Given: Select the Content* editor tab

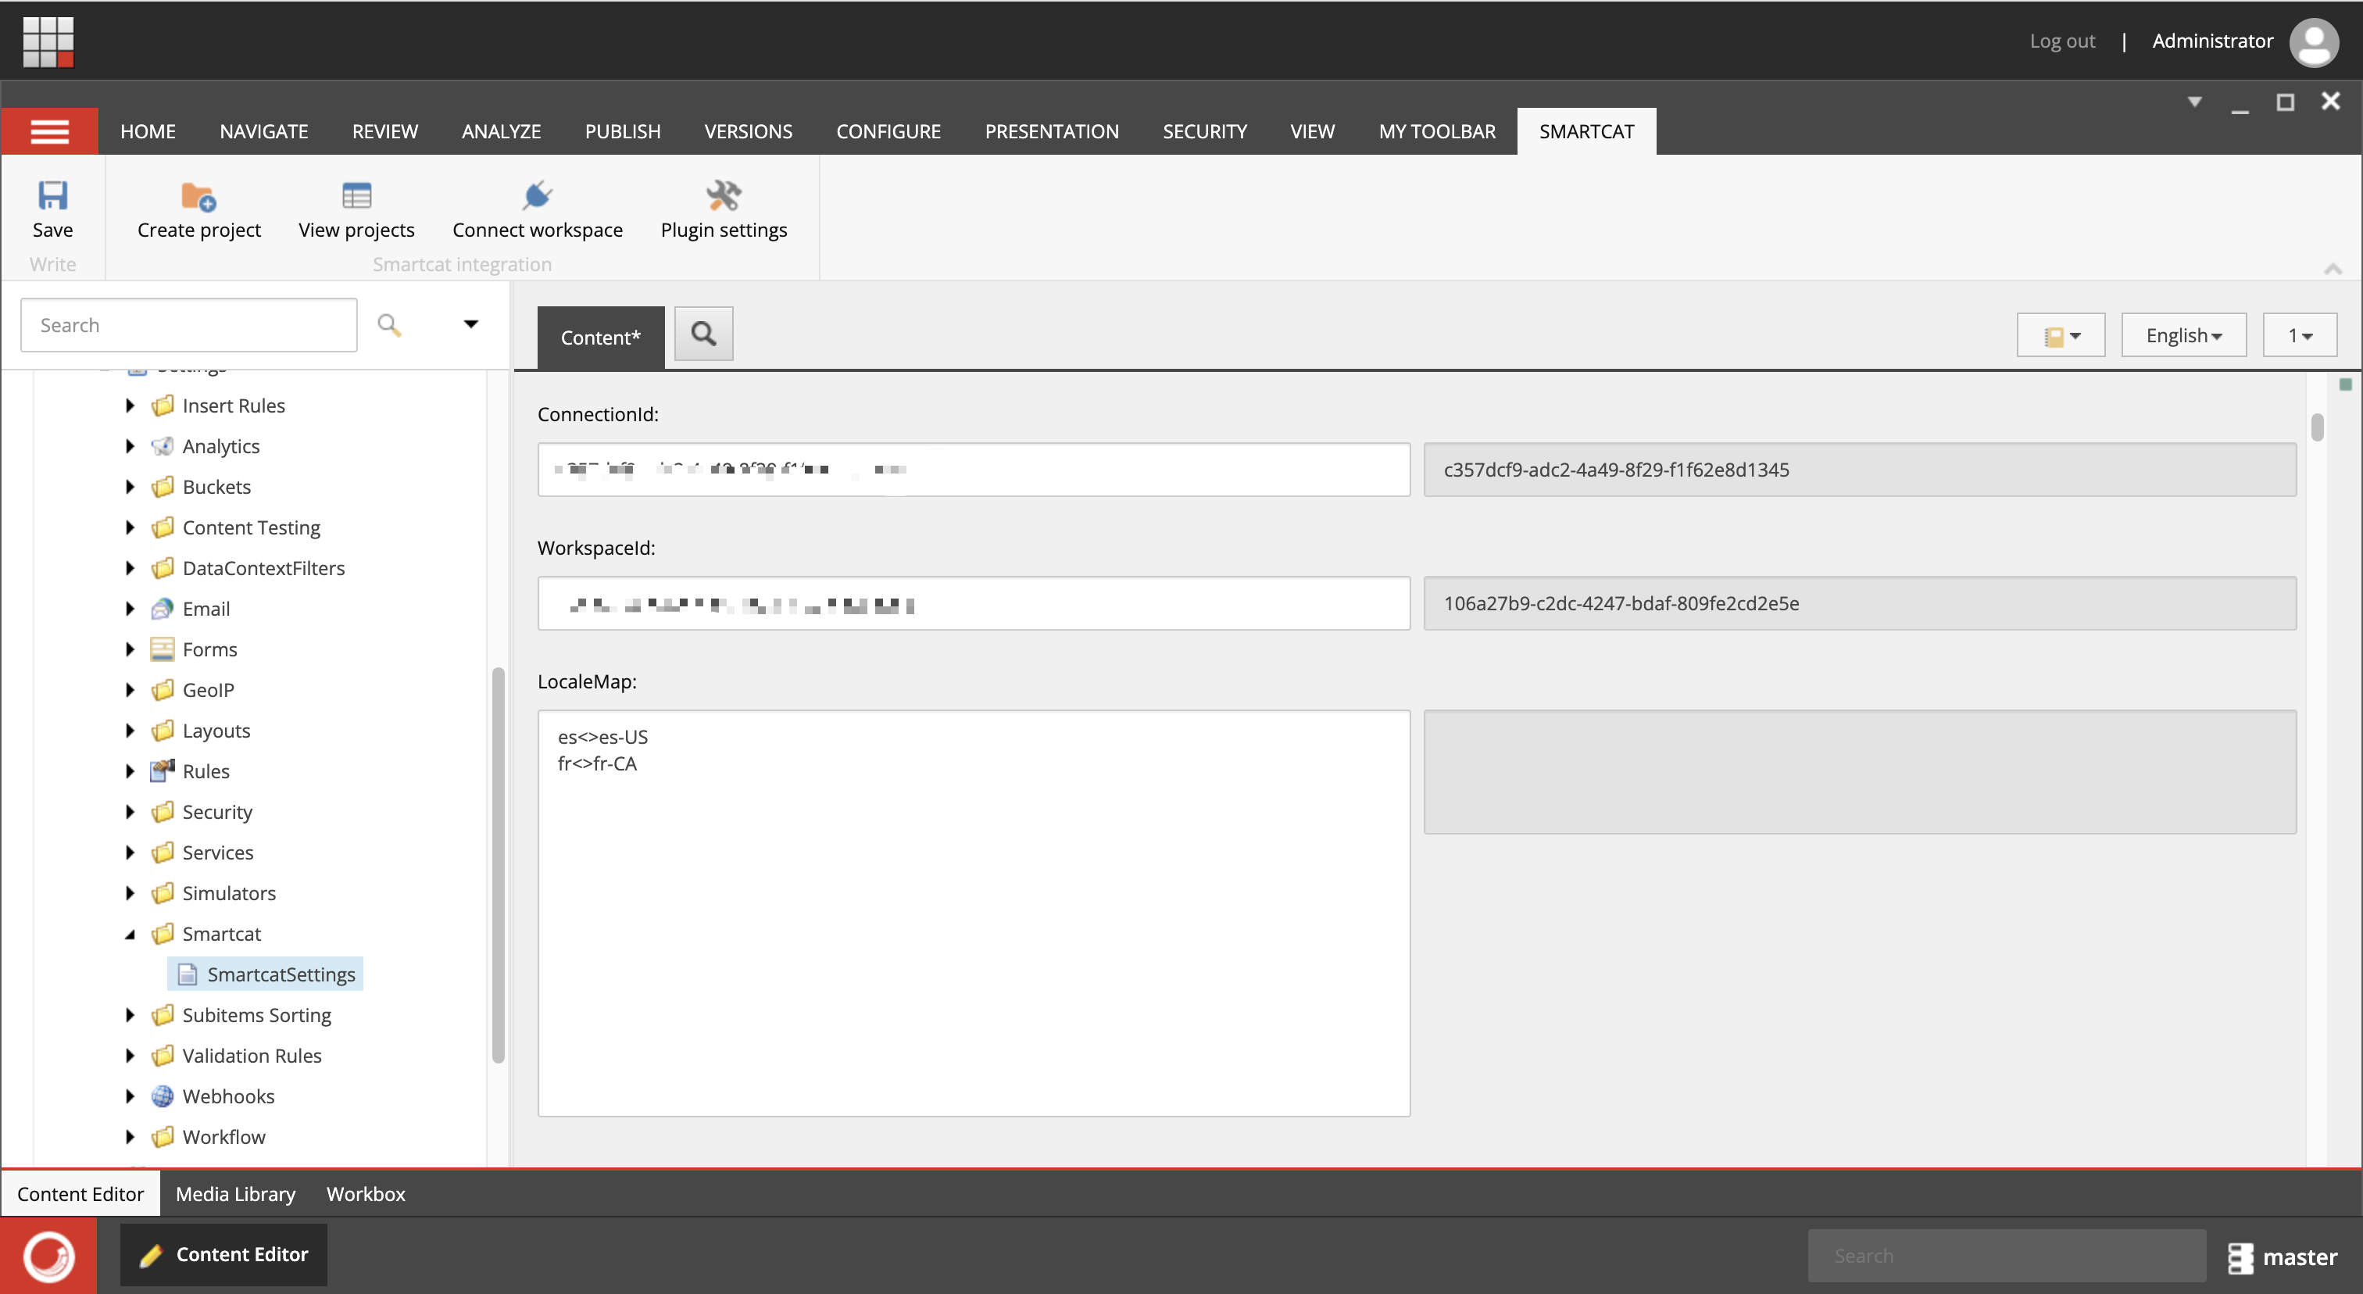Looking at the screenshot, I should [601, 338].
